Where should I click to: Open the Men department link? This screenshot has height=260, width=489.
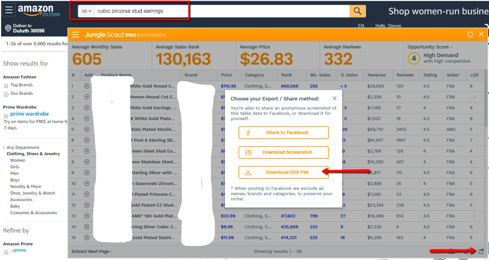coord(14,173)
